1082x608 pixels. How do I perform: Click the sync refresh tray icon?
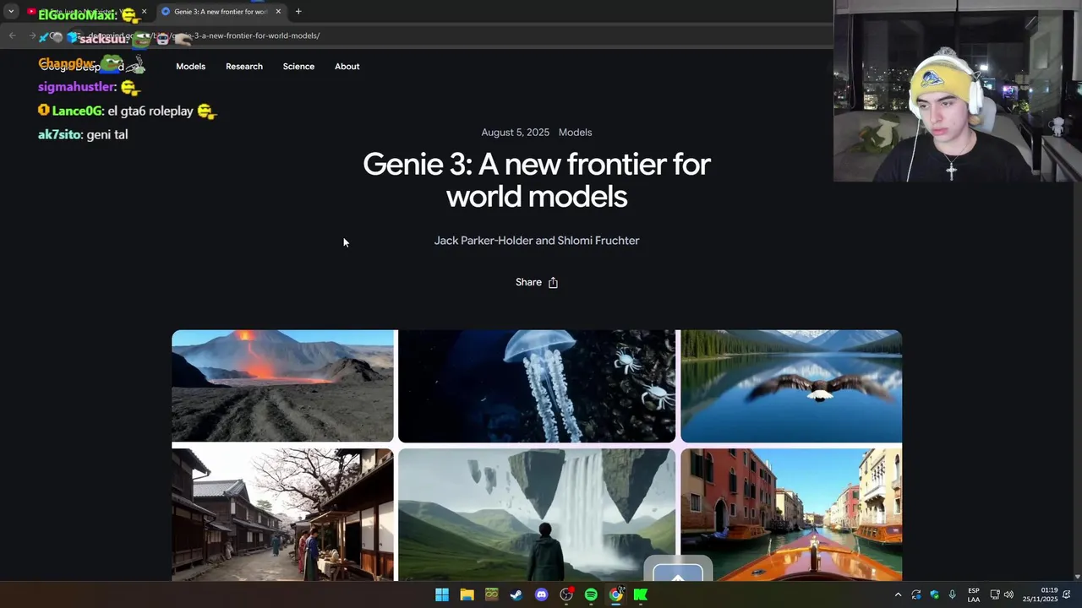click(916, 594)
